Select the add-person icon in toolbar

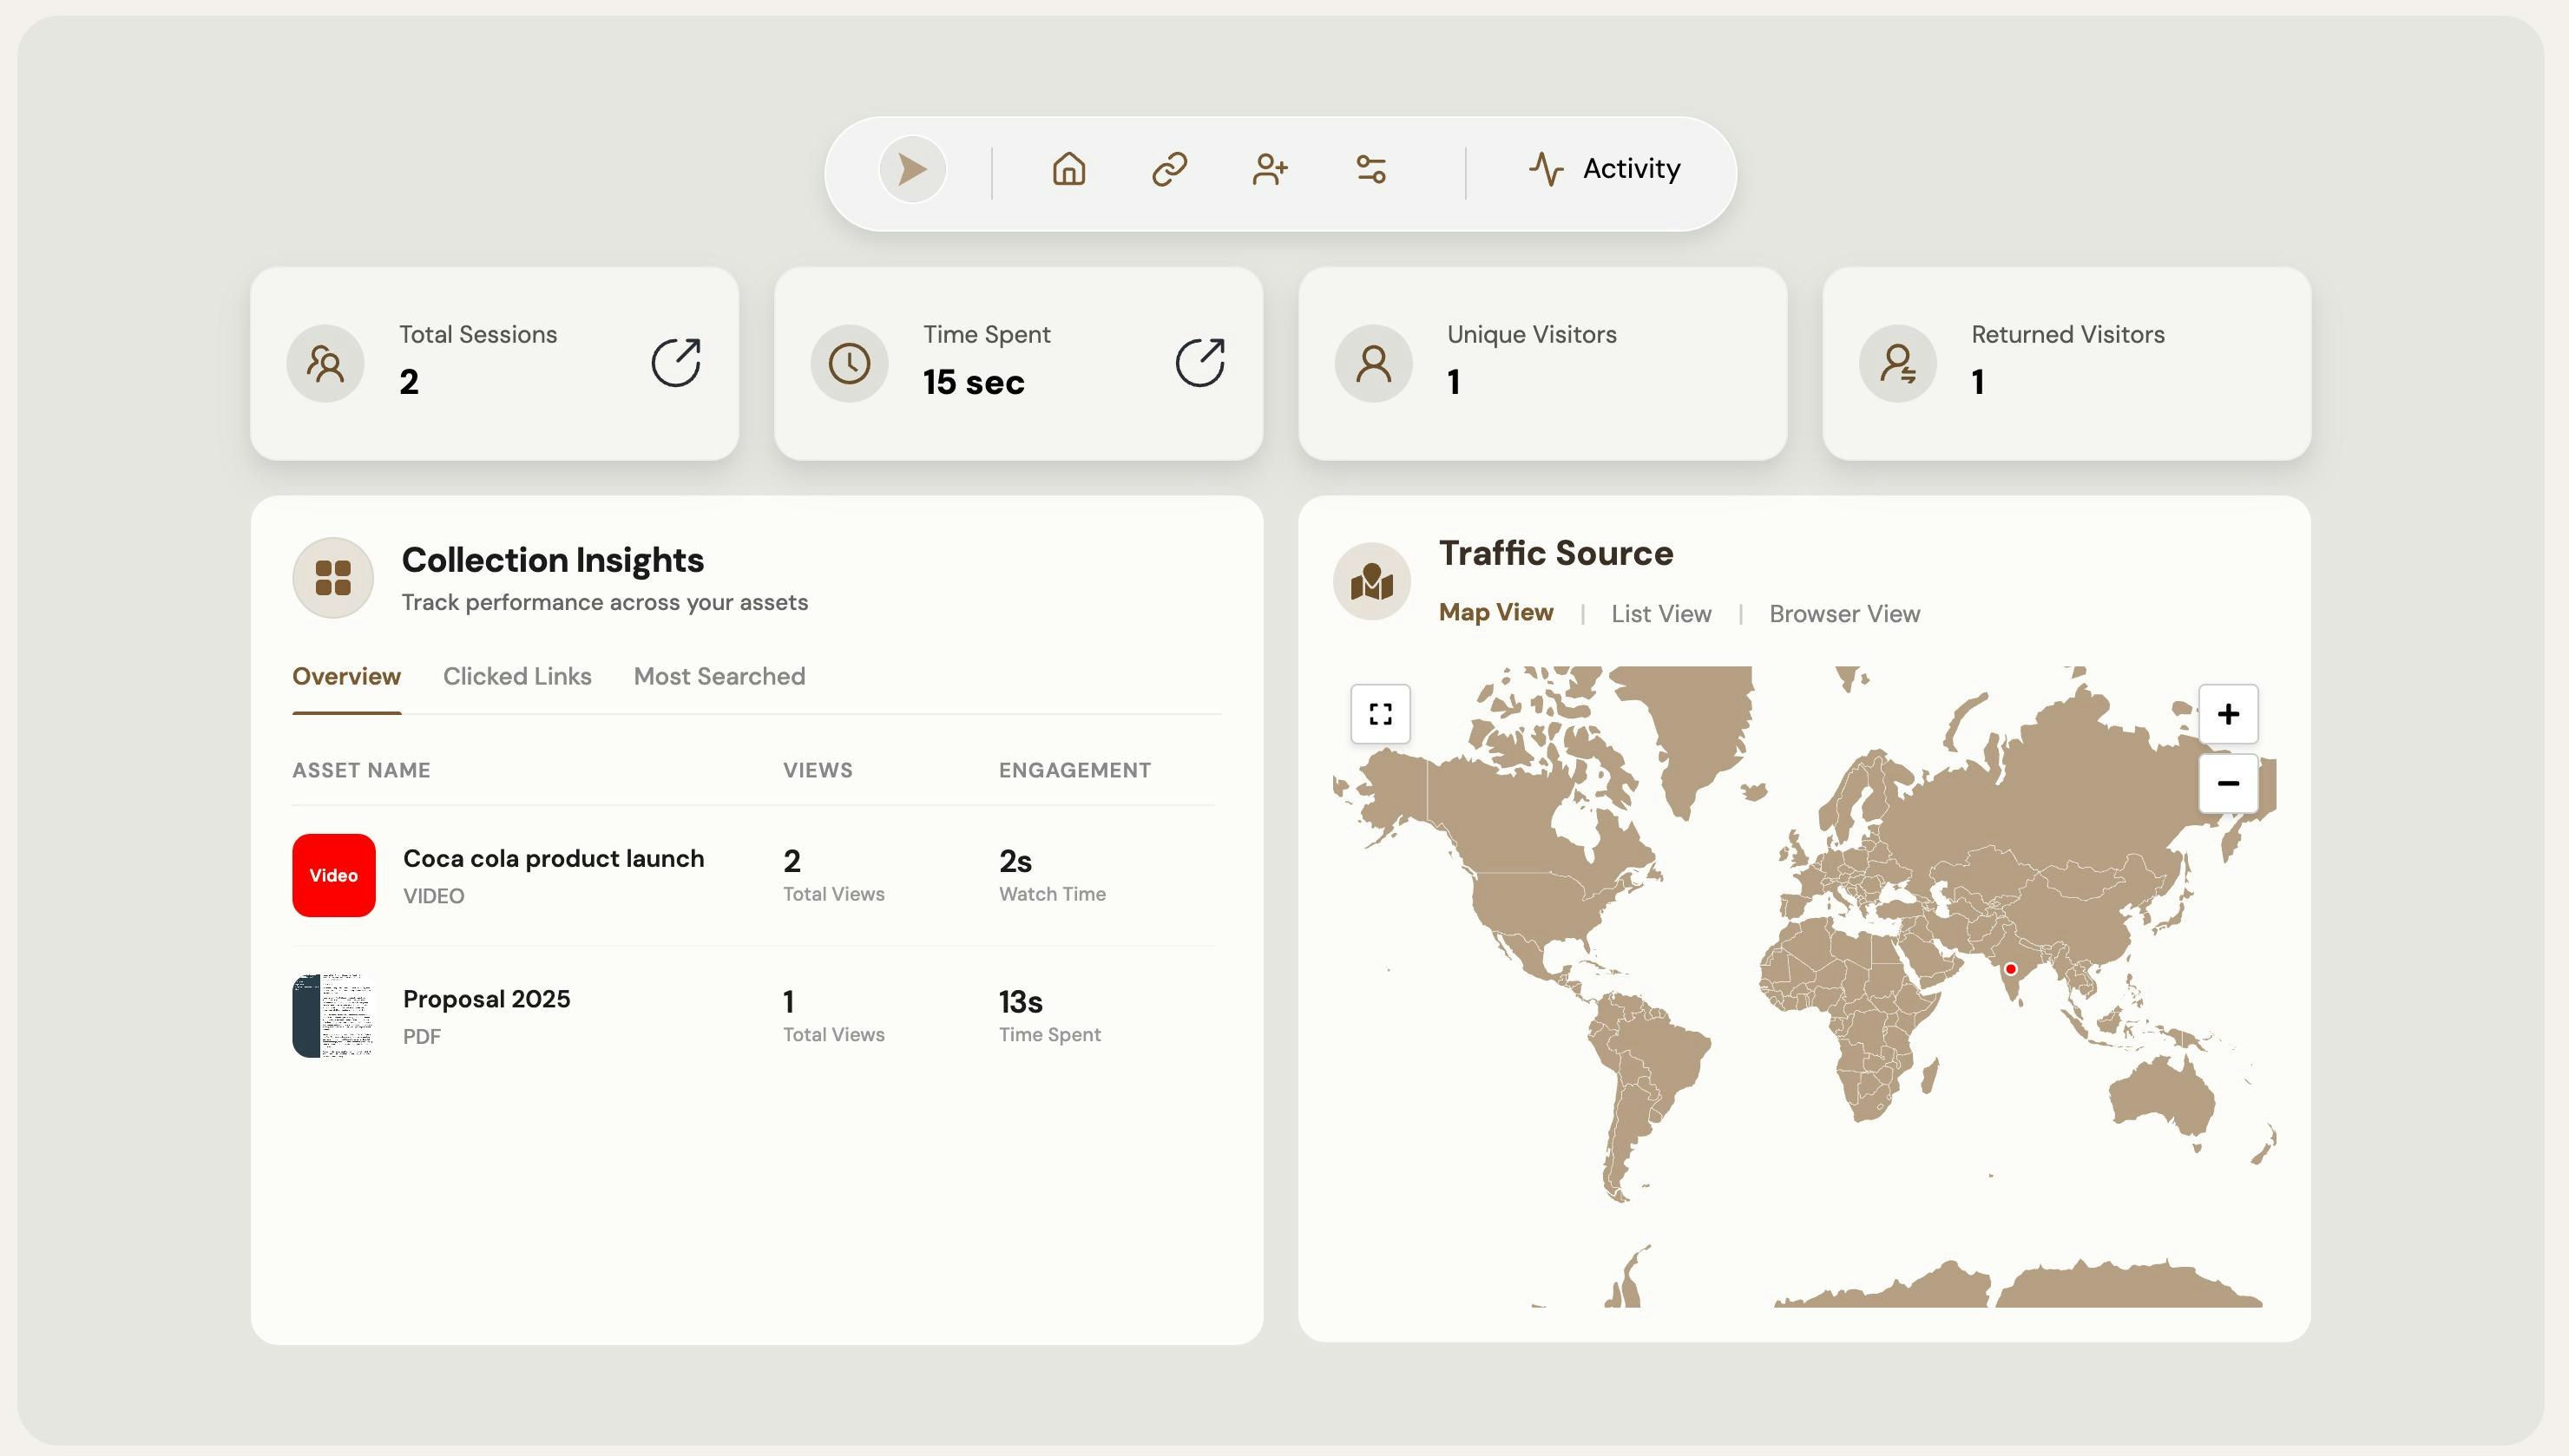(x=1269, y=170)
